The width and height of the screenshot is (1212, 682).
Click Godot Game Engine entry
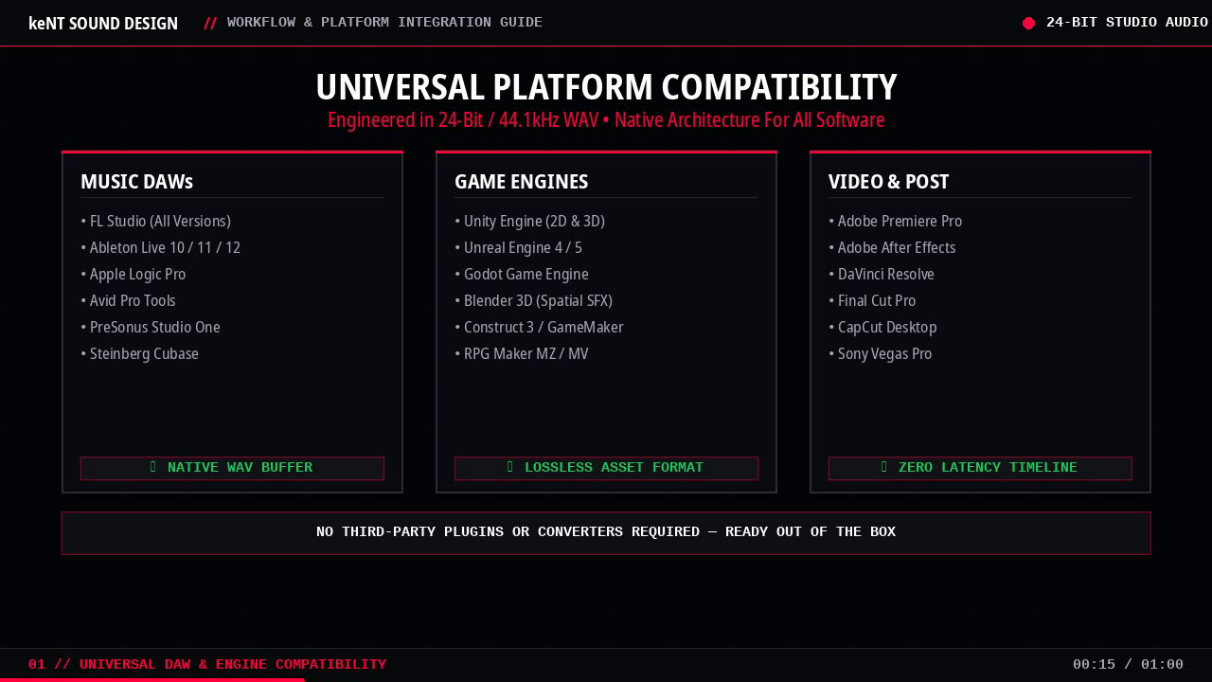coord(522,275)
